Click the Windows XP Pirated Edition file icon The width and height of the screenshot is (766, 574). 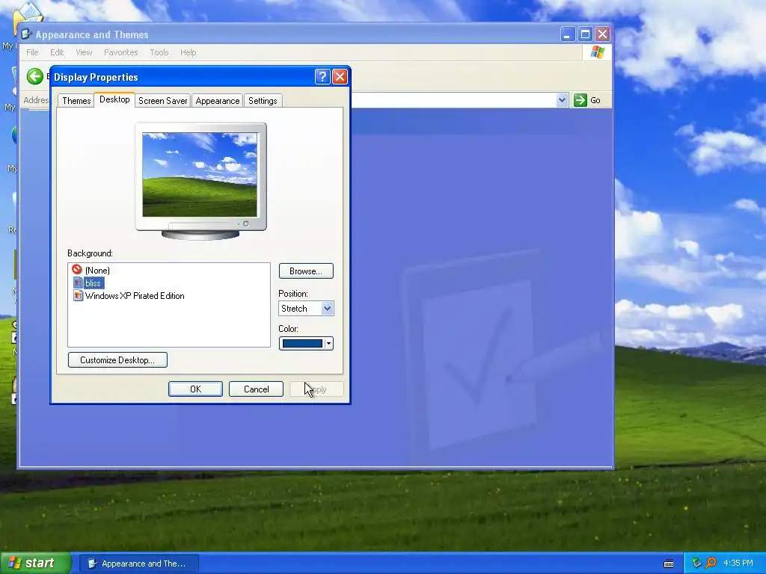78,295
